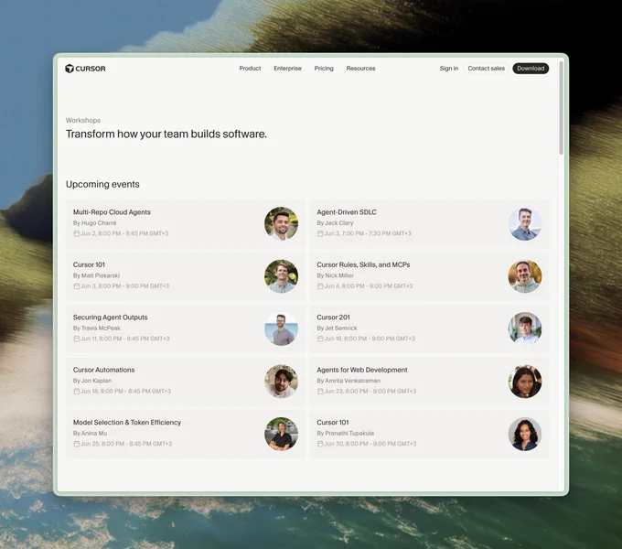The width and height of the screenshot is (622, 549).
Task: Click calendar icon beside Jun 16 date
Action: (320, 339)
